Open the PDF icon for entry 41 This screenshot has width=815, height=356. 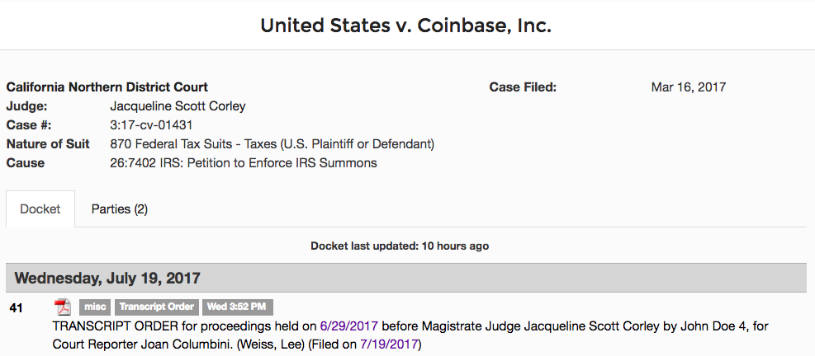coord(63,307)
